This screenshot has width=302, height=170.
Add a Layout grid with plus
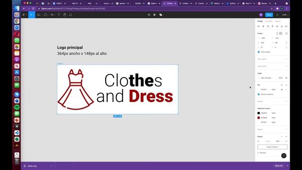click(x=286, y=66)
